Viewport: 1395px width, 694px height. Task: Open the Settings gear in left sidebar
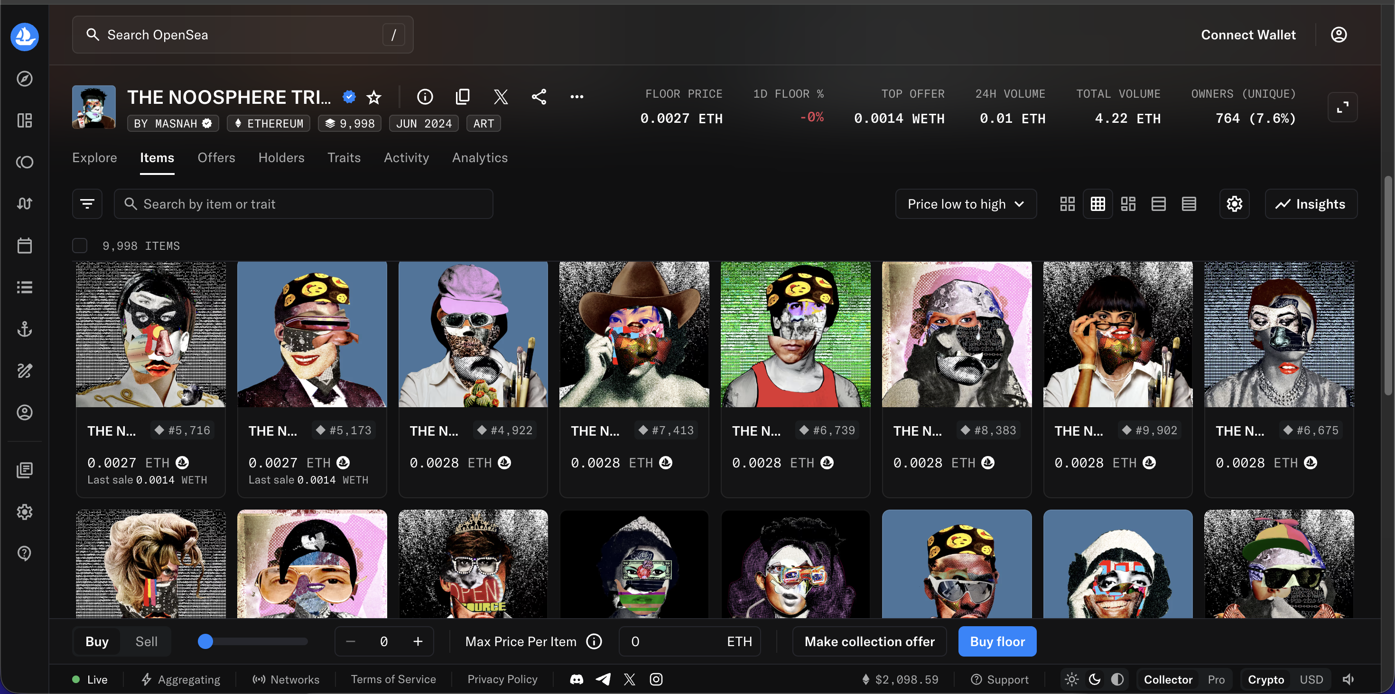click(24, 511)
